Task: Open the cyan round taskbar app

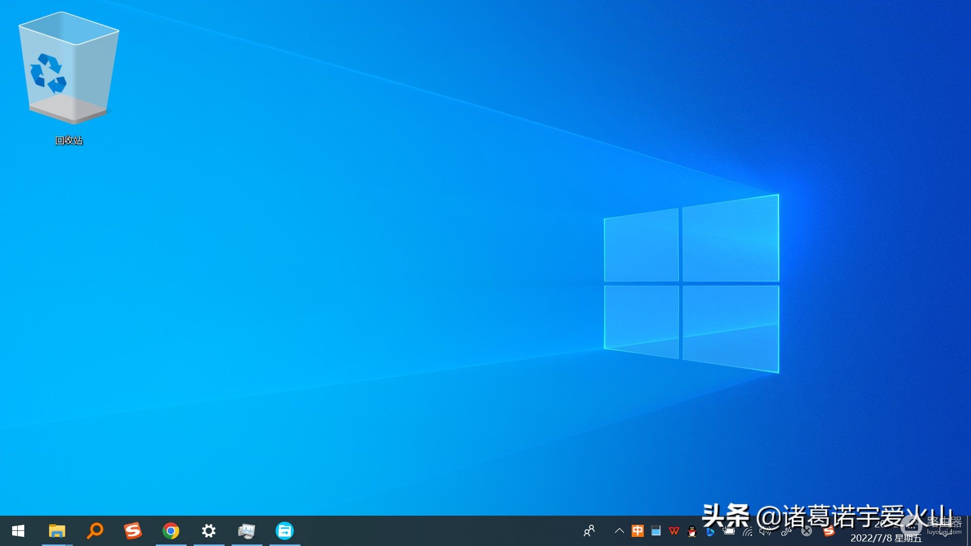Action: (285, 531)
